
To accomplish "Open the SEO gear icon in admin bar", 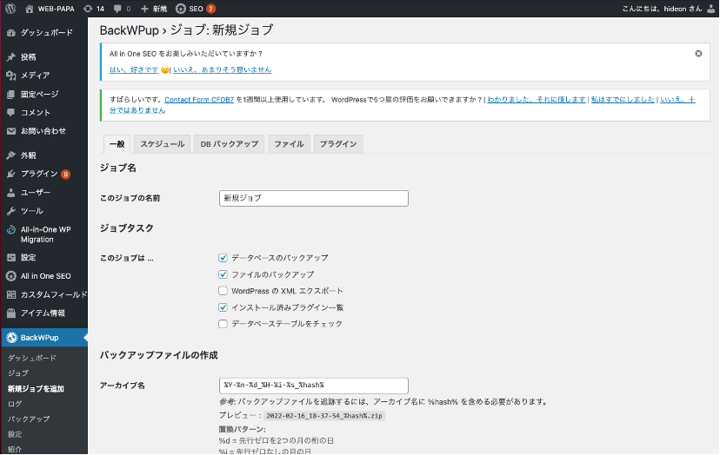I will tap(181, 8).
